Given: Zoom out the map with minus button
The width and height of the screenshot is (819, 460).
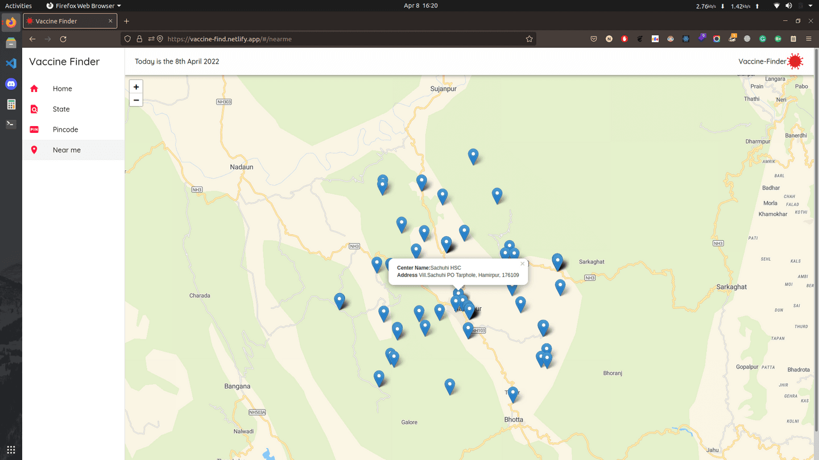Looking at the screenshot, I should [x=136, y=100].
